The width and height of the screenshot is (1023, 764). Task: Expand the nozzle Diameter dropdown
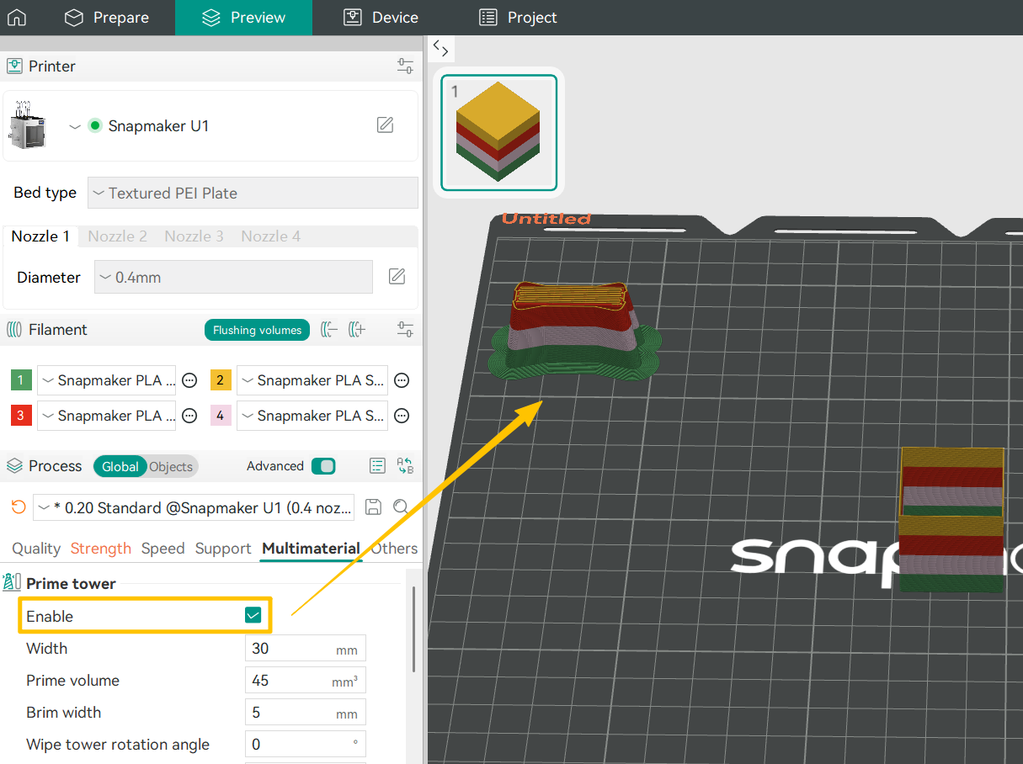[x=233, y=277]
